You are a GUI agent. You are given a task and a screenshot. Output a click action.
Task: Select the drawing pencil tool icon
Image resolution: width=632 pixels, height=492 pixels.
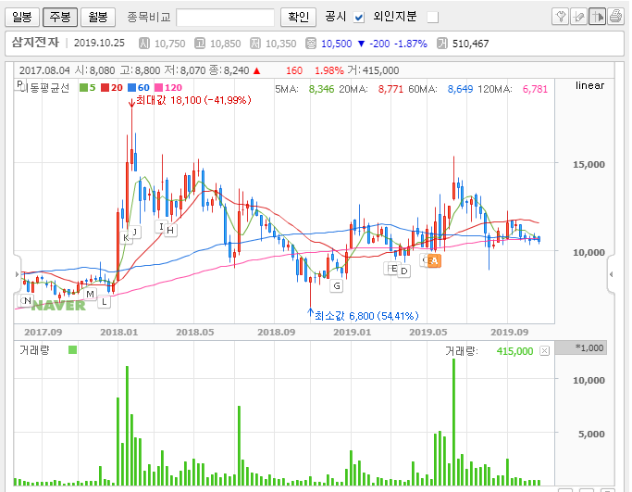(579, 17)
